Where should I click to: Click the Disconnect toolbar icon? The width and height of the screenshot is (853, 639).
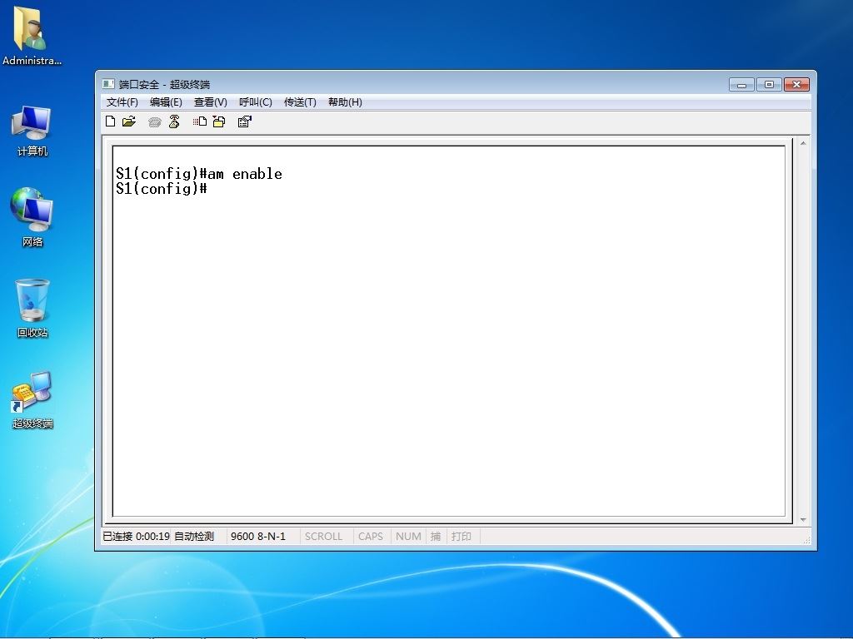pyautogui.click(x=174, y=121)
